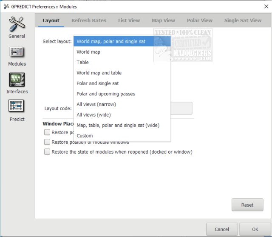Select 'World map, polar and single sat' layout
This screenshot has height=237, width=272.
coord(122,41)
